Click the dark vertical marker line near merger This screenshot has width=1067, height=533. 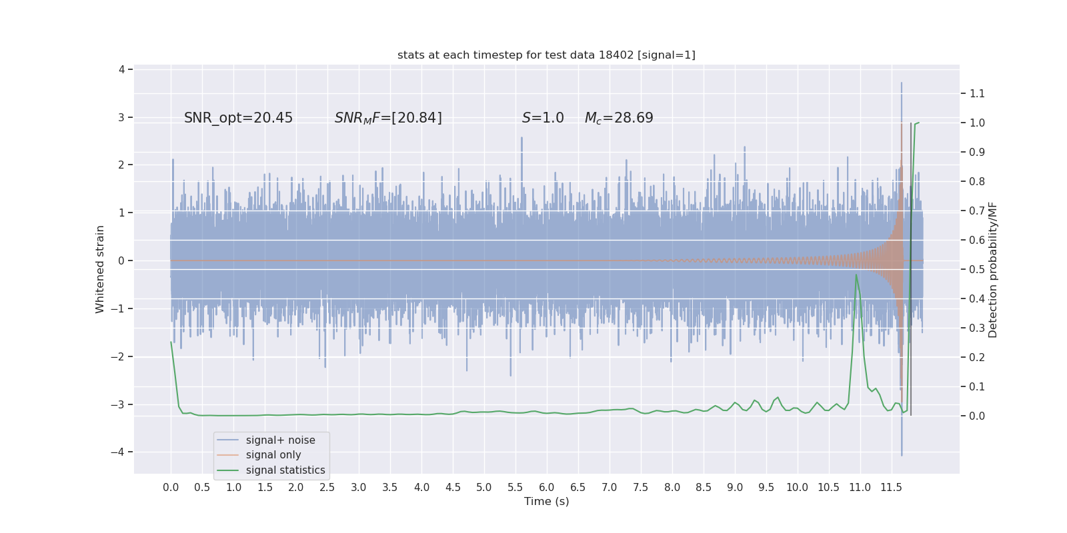(x=911, y=269)
